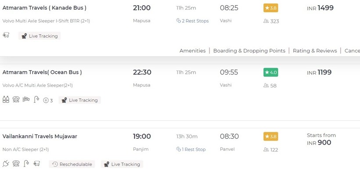This screenshot has width=360, height=181.
Task: Expand the 2 Rest Stops details
Action: [195, 21]
